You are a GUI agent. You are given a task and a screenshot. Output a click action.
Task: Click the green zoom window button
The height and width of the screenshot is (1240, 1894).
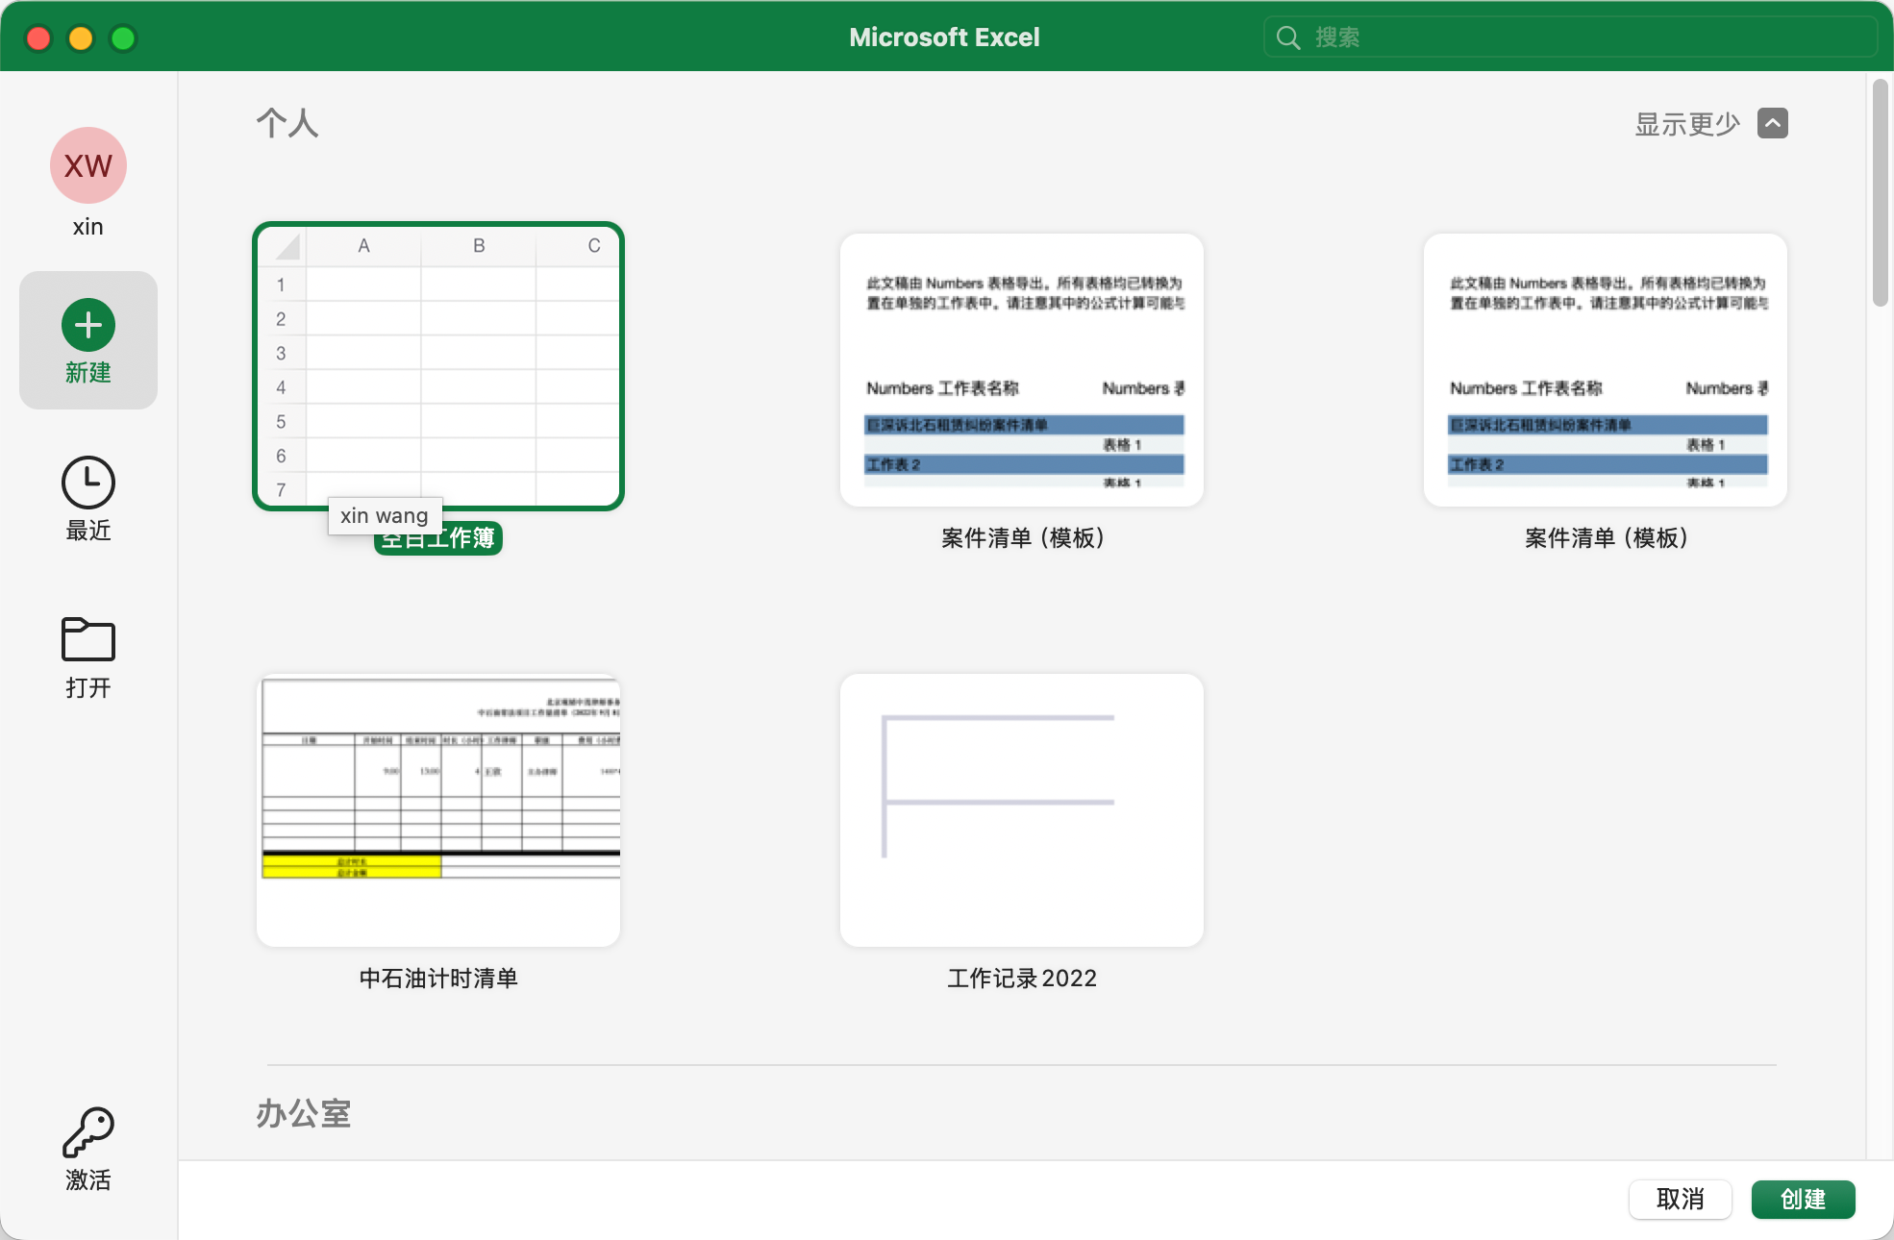(123, 37)
